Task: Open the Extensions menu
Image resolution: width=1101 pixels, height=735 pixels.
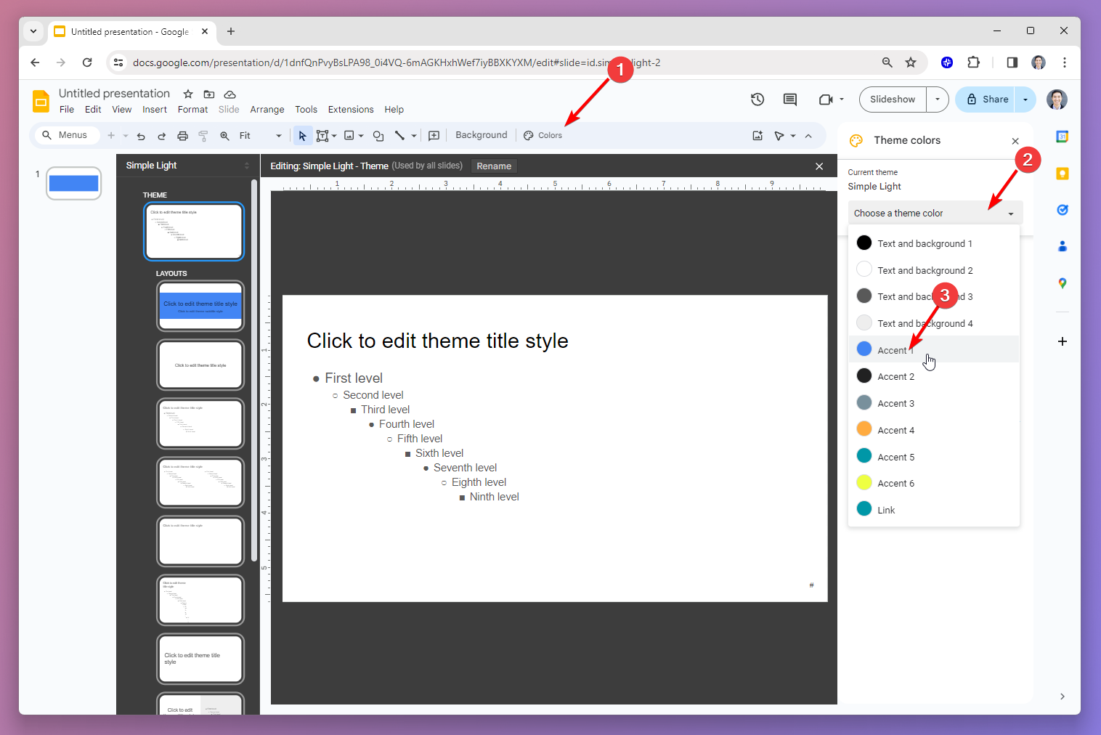Action: point(351,110)
